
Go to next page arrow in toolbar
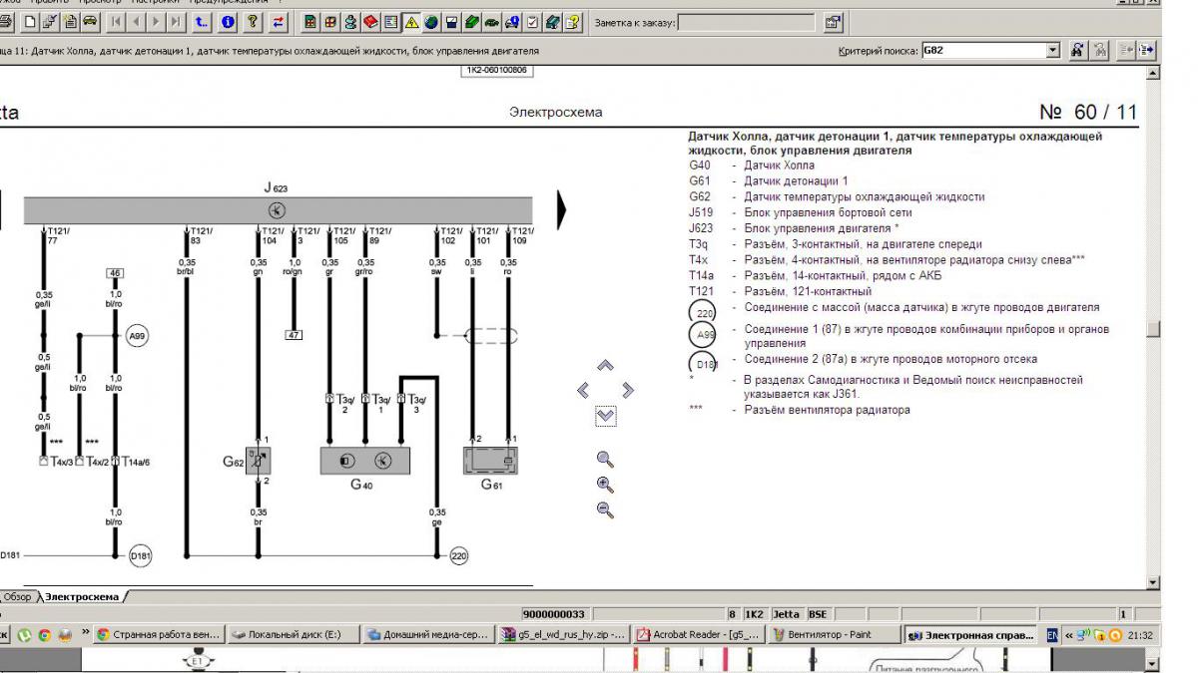[x=158, y=21]
